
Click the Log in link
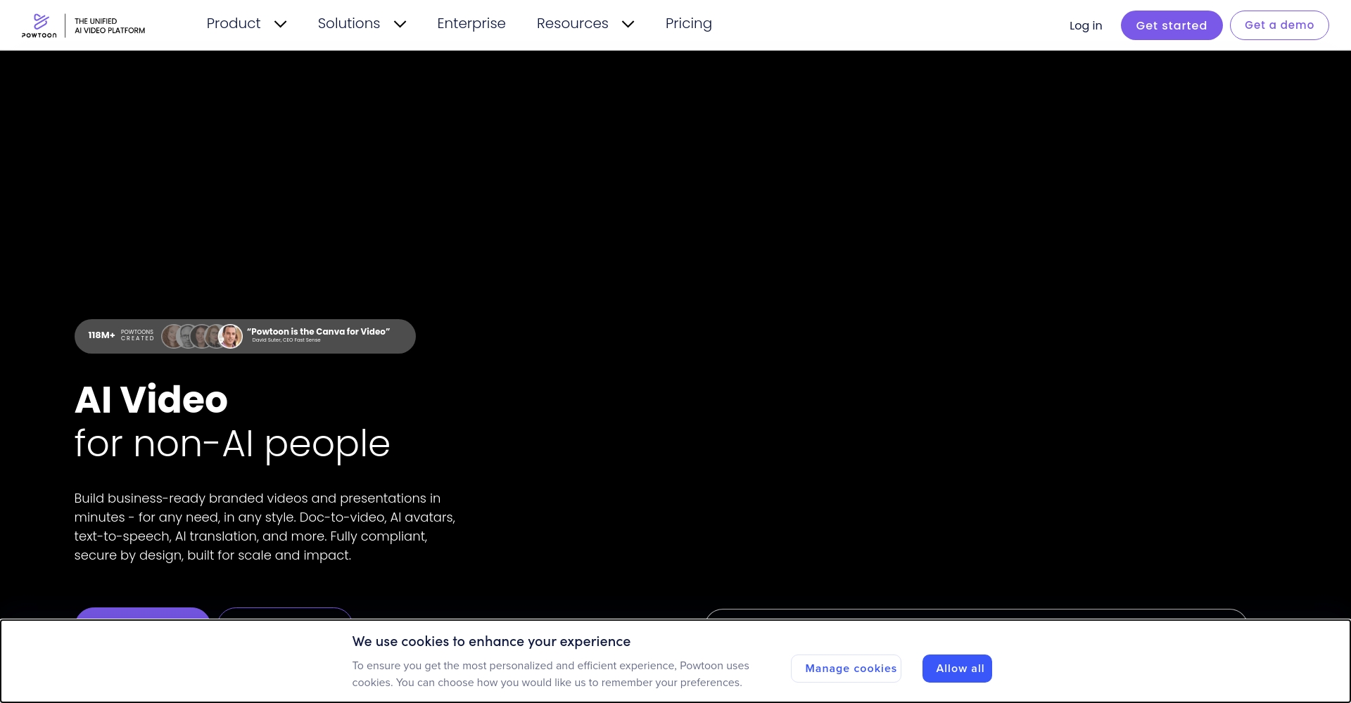pyautogui.click(x=1085, y=26)
